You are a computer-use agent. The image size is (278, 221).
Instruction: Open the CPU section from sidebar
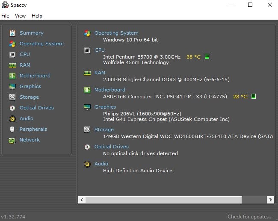click(25, 54)
